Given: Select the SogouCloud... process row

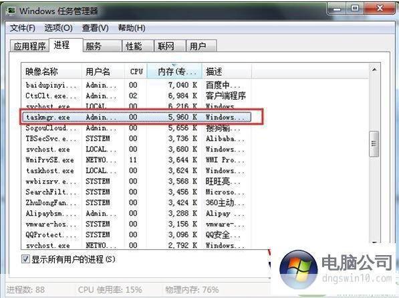Looking at the screenshot, I should (136, 128).
